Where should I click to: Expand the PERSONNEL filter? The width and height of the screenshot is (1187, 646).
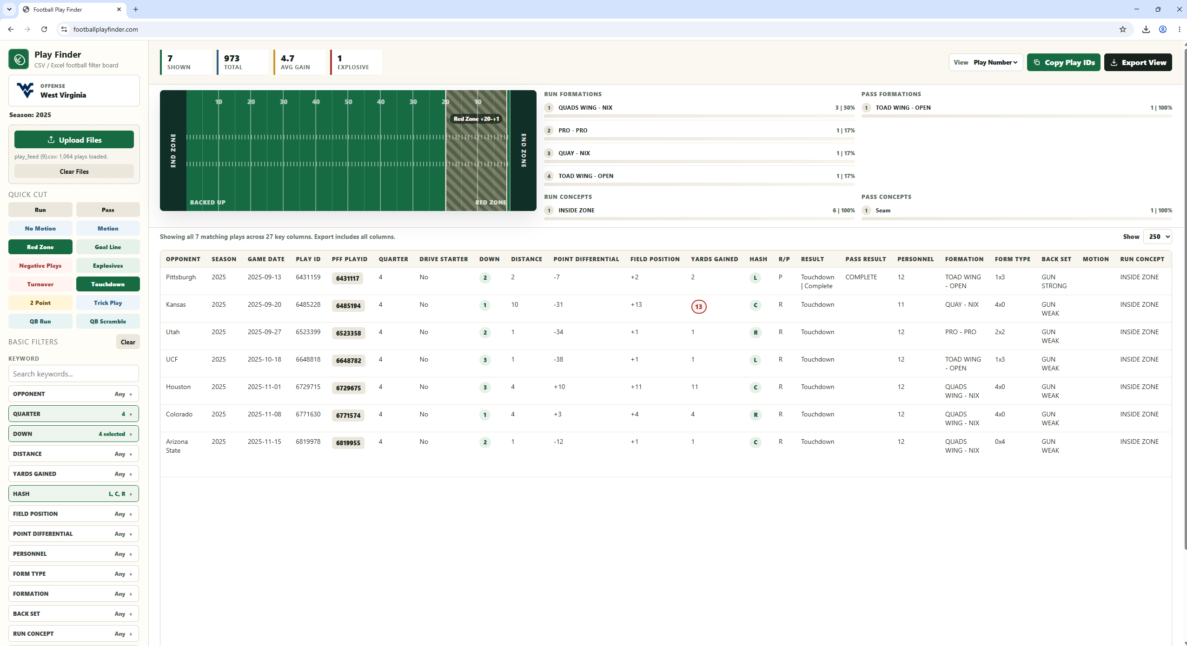coord(73,554)
